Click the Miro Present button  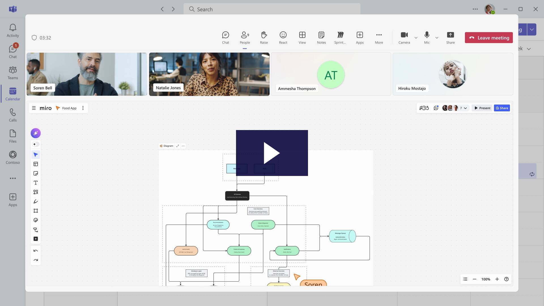point(482,108)
